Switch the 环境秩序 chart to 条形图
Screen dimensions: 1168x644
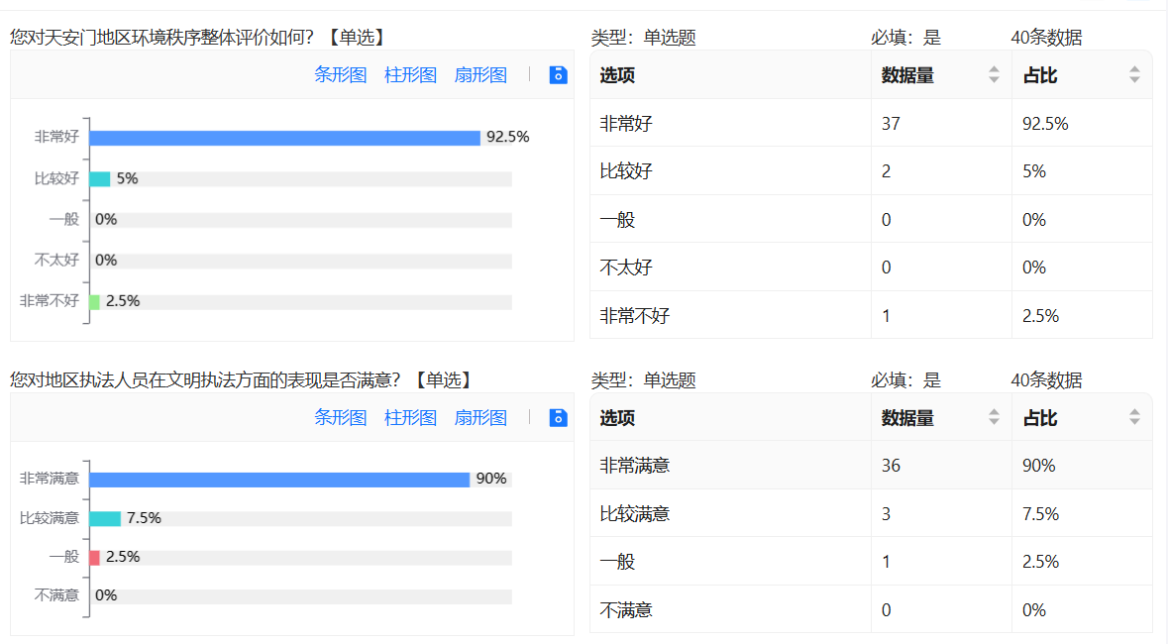tap(341, 75)
